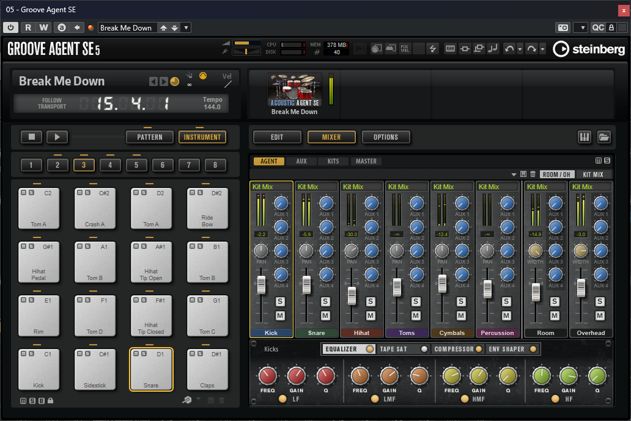
Task: Toggle the plugin power bypass button
Action: coord(10,27)
